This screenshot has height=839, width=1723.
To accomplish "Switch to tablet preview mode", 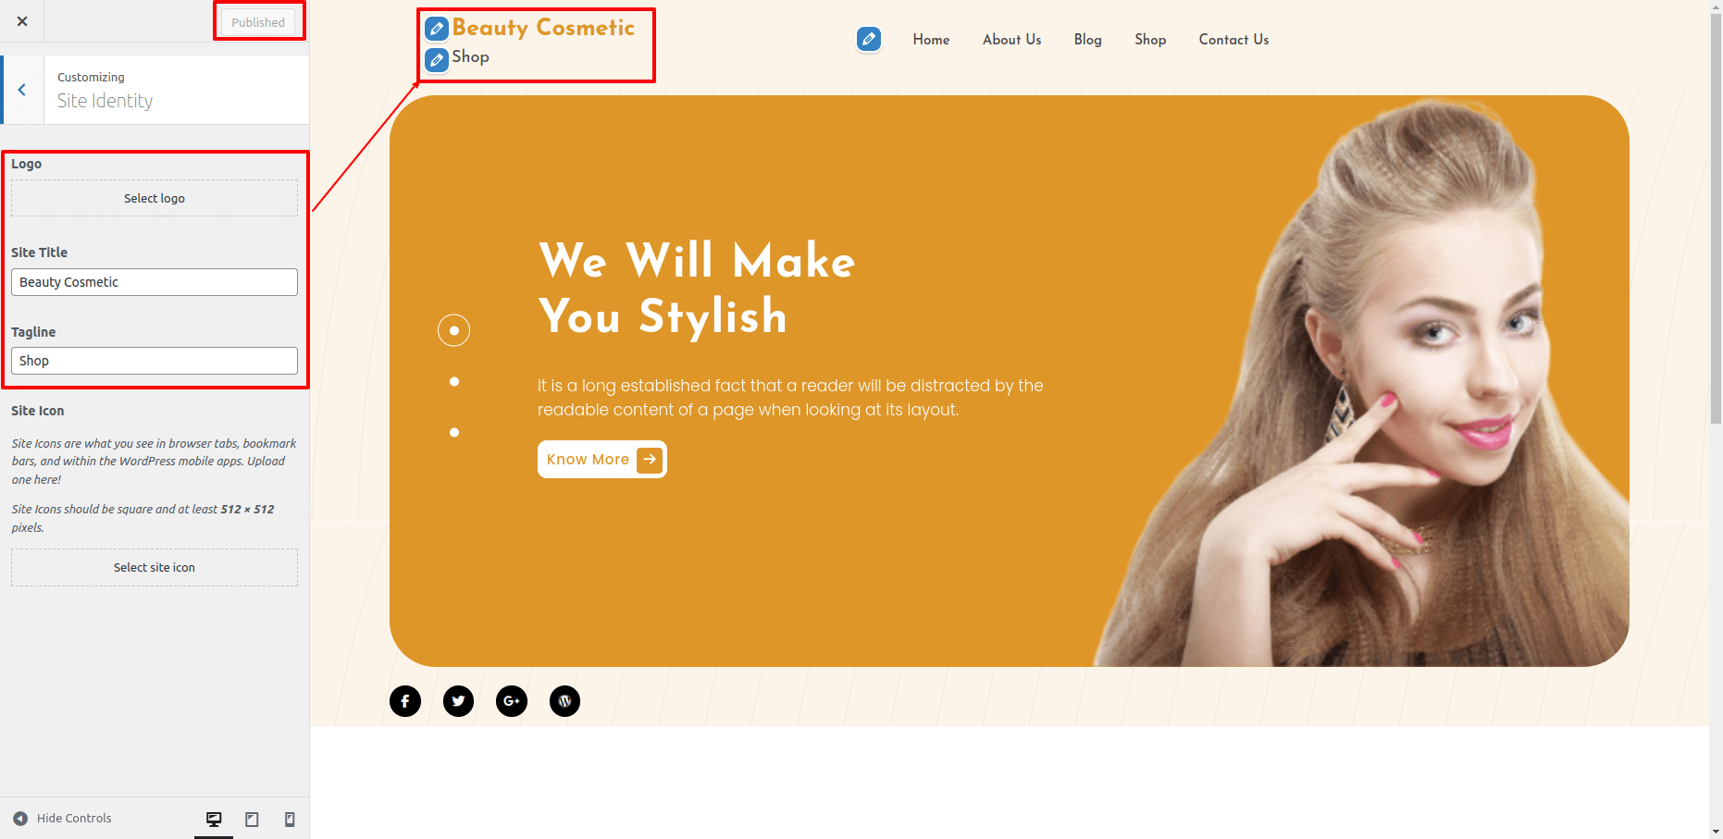I will click(252, 819).
